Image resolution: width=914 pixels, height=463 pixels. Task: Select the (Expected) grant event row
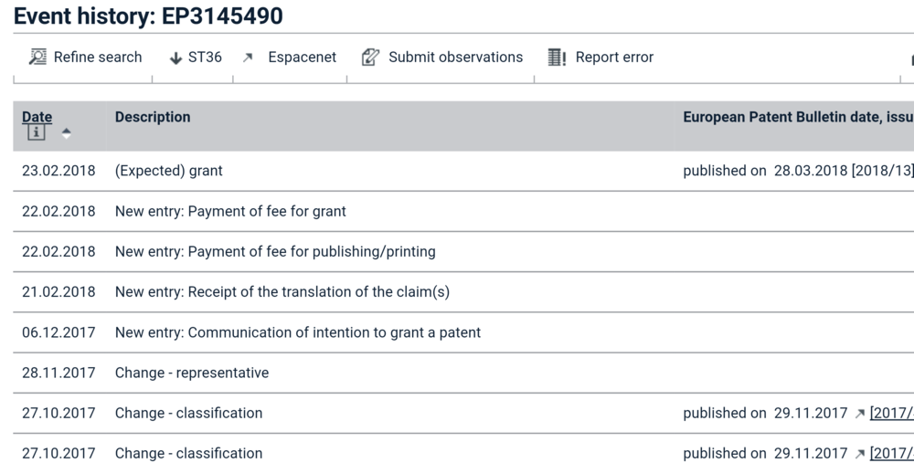pos(168,171)
